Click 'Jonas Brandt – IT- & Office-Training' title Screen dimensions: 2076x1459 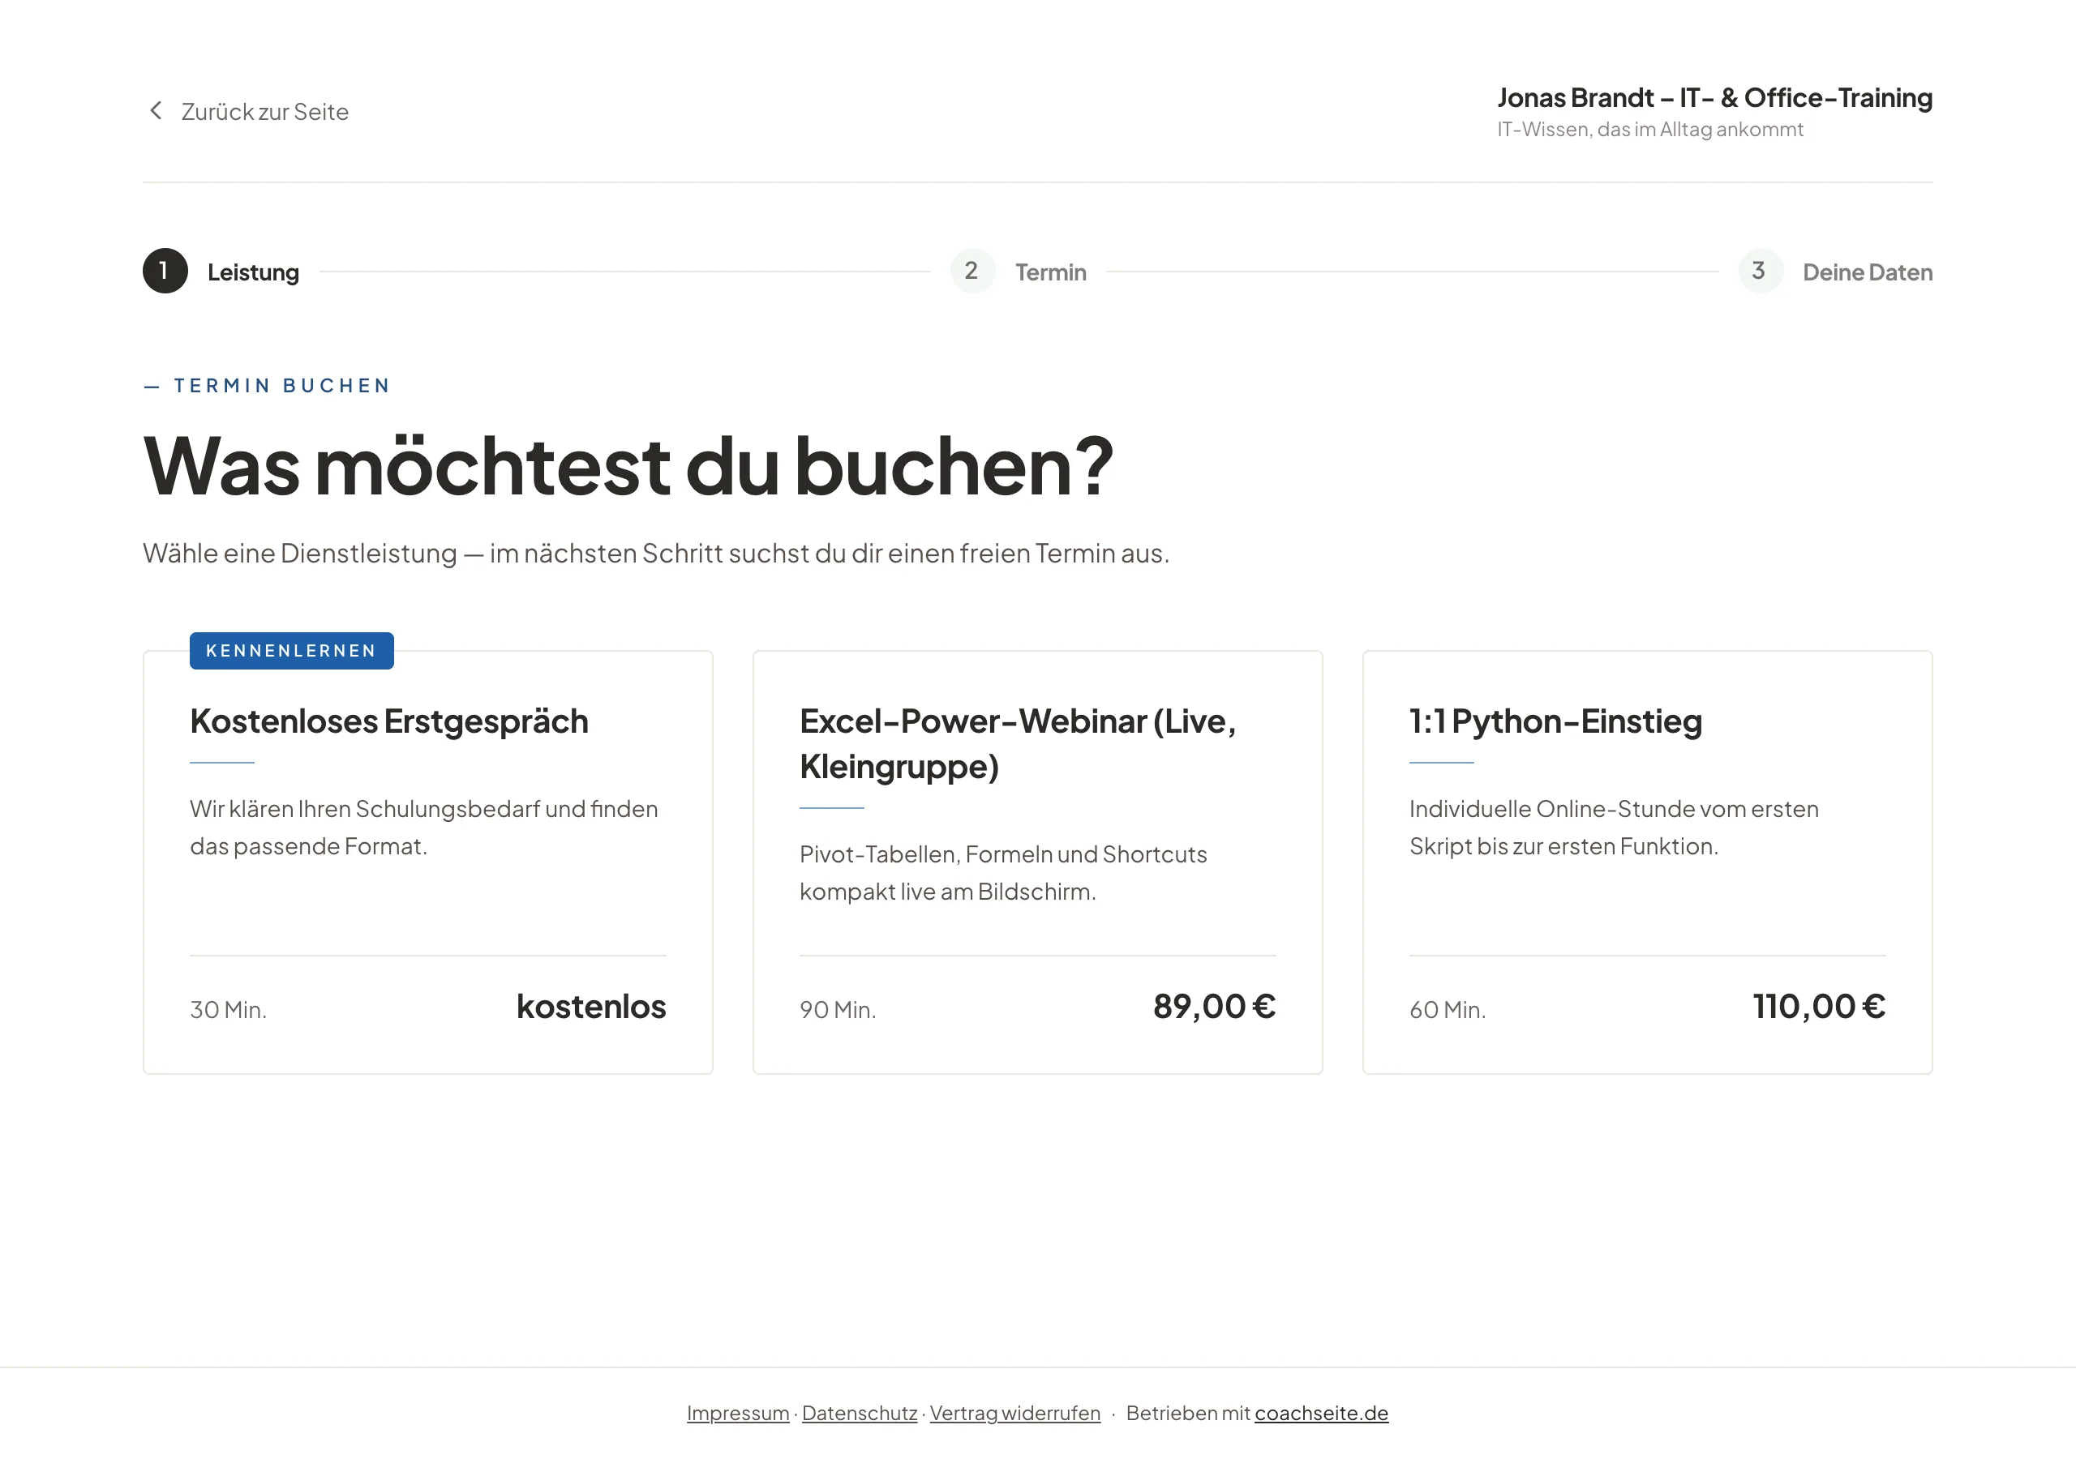(x=1714, y=97)
